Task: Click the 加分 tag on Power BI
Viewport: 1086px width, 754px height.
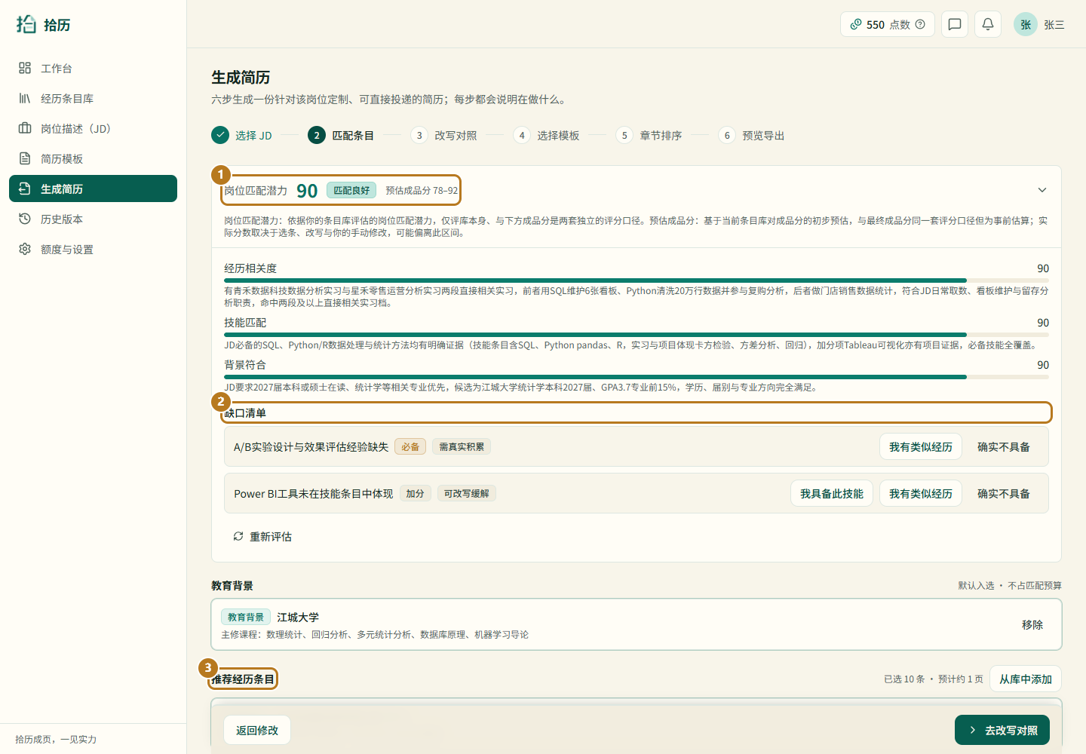Action: click(x=415, y=493)
